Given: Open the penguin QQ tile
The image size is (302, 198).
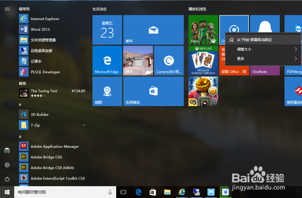Looking at the screenshot, I should point(265,23).
